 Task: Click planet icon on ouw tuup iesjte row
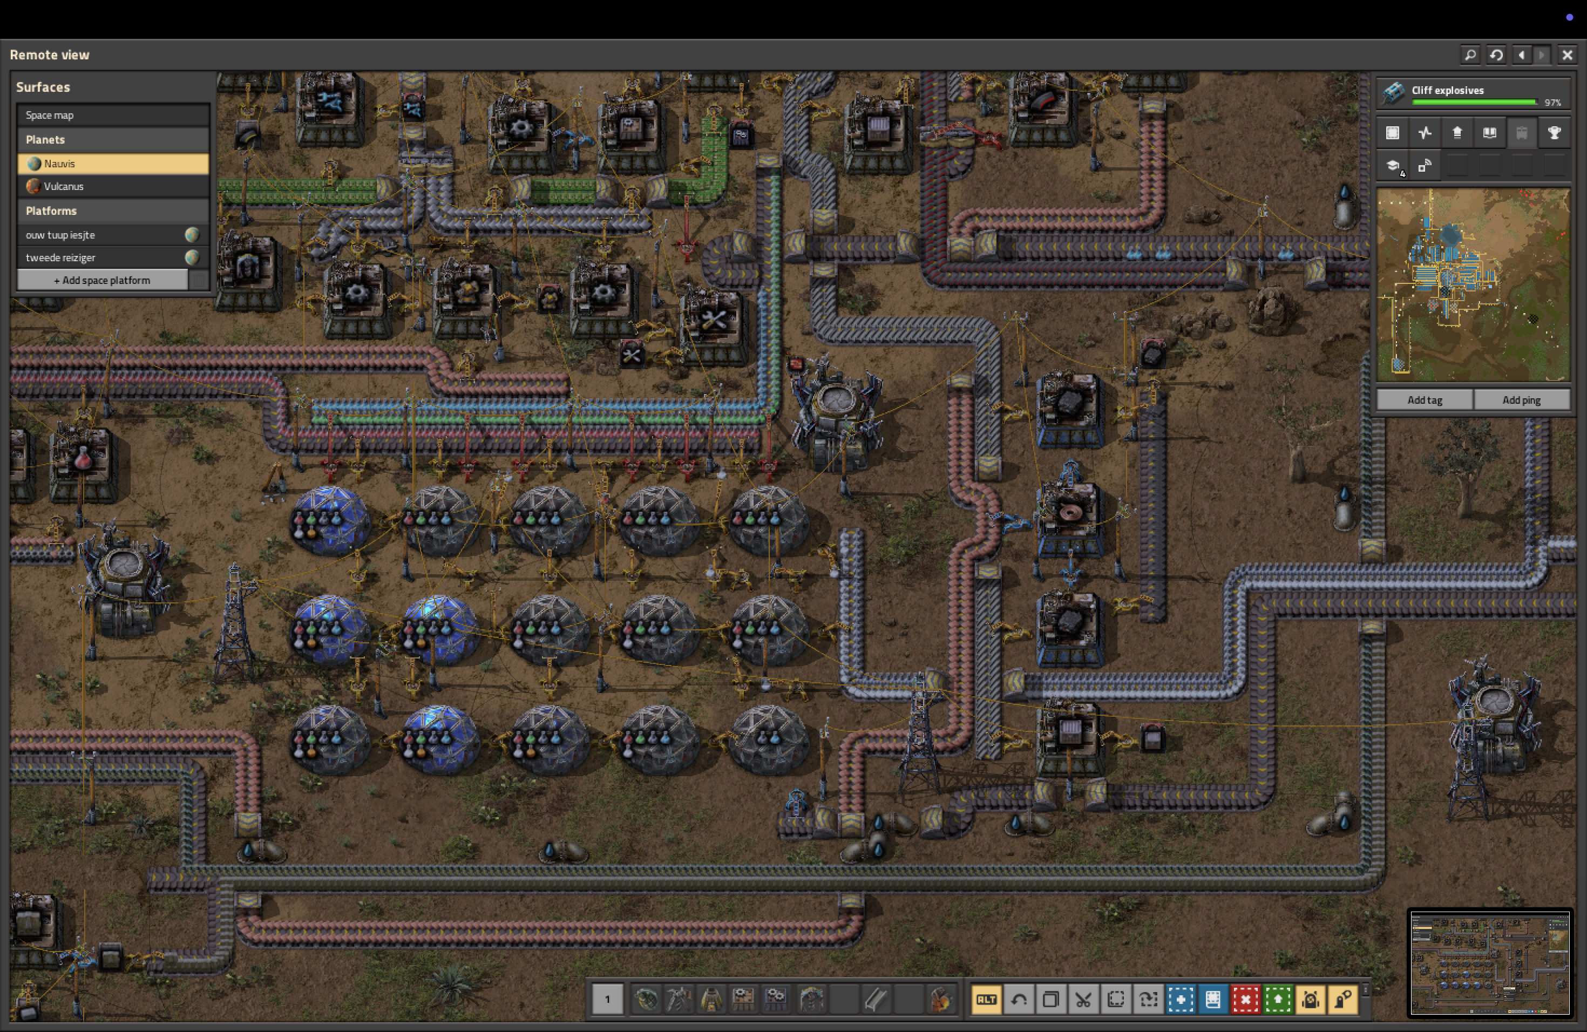(192, 235)
